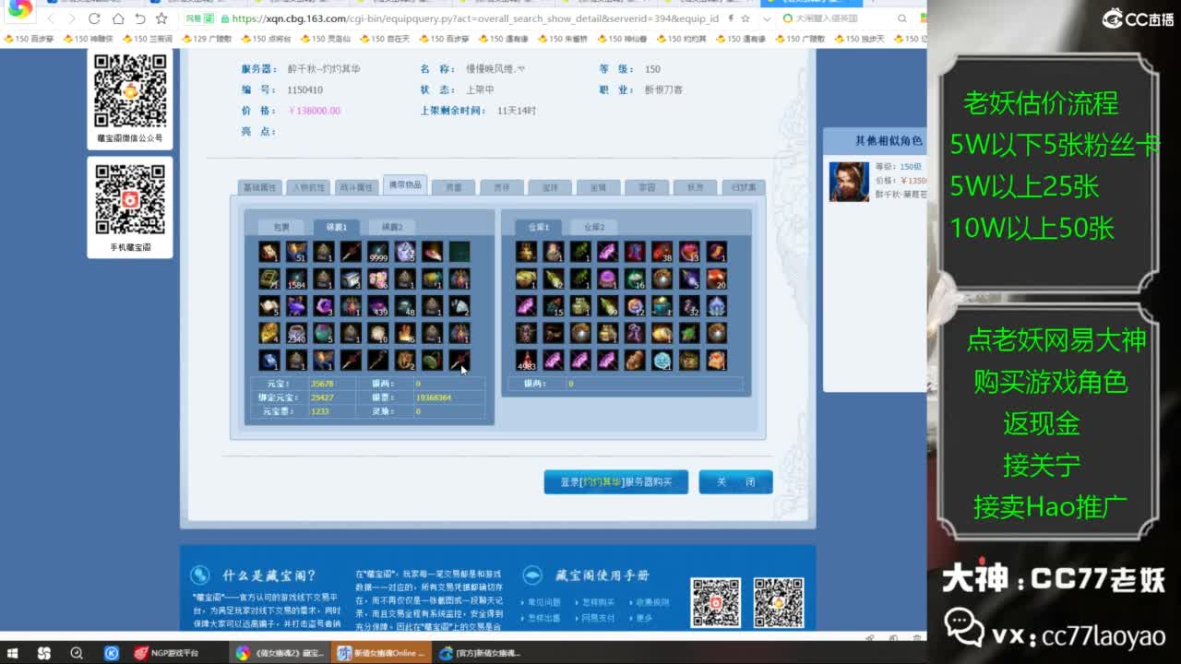Select the warehouse item stacked 38
Viewport: 1181px width, 664px height.
(x=662, y=251)
